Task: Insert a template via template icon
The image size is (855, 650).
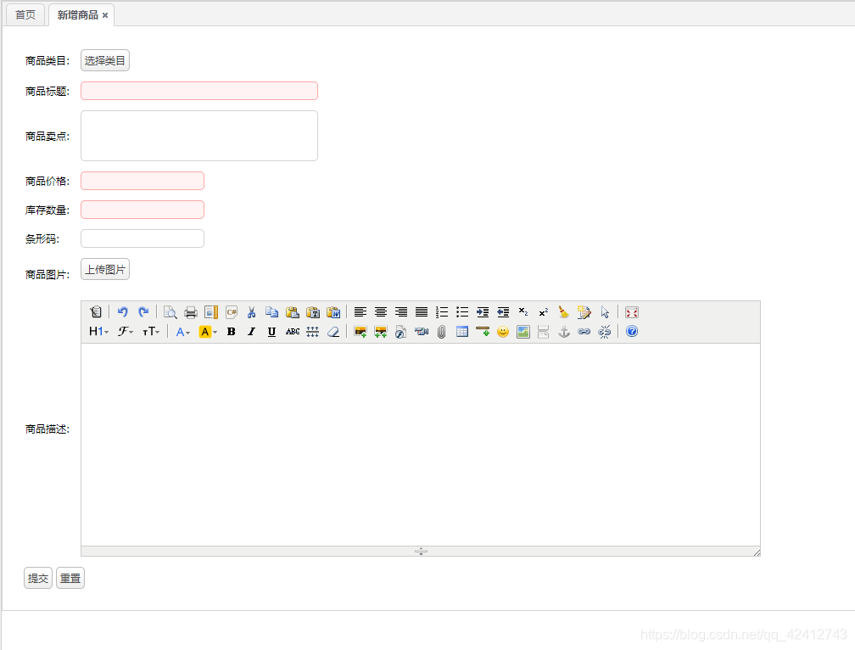Action: (211, 312)
